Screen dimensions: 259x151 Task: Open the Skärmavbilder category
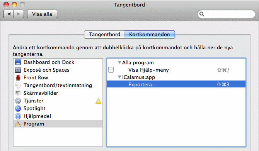(58, 93)
